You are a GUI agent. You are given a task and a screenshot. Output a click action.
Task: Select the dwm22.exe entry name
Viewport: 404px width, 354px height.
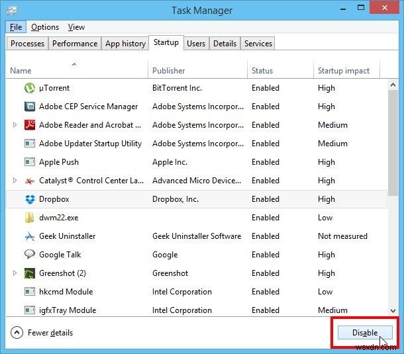[x=58, y=218]
